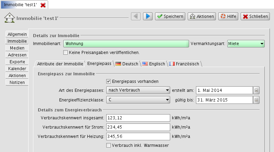Open the Aktionen house toolbar button

[202, 16]
